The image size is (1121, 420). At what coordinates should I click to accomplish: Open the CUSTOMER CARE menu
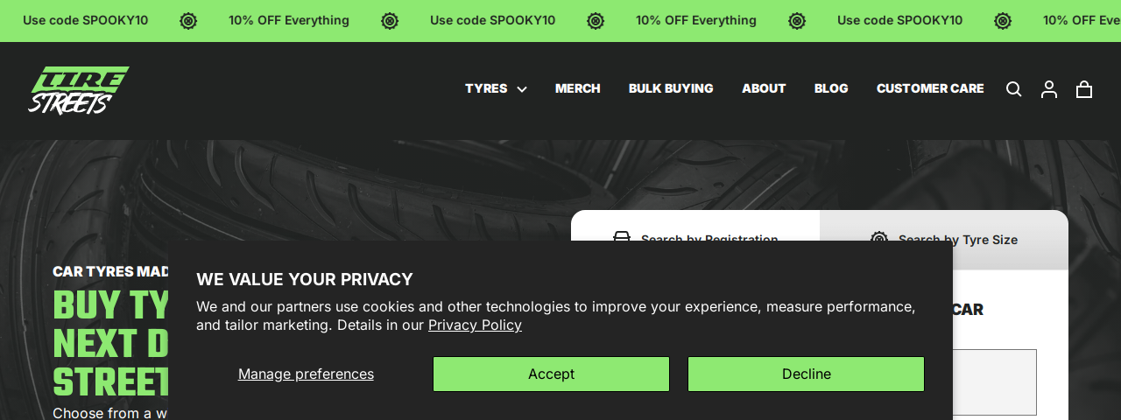(930, 88)
